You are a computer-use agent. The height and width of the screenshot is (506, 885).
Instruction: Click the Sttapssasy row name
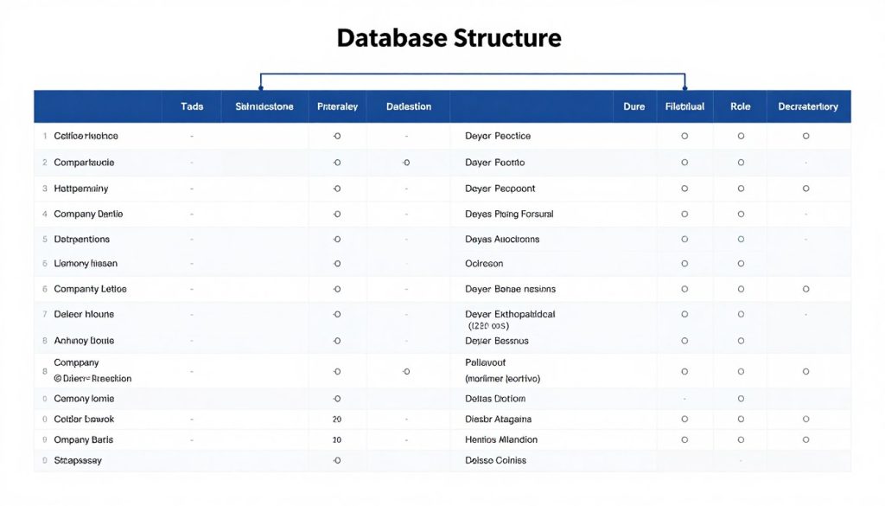(x=78, y=461)
